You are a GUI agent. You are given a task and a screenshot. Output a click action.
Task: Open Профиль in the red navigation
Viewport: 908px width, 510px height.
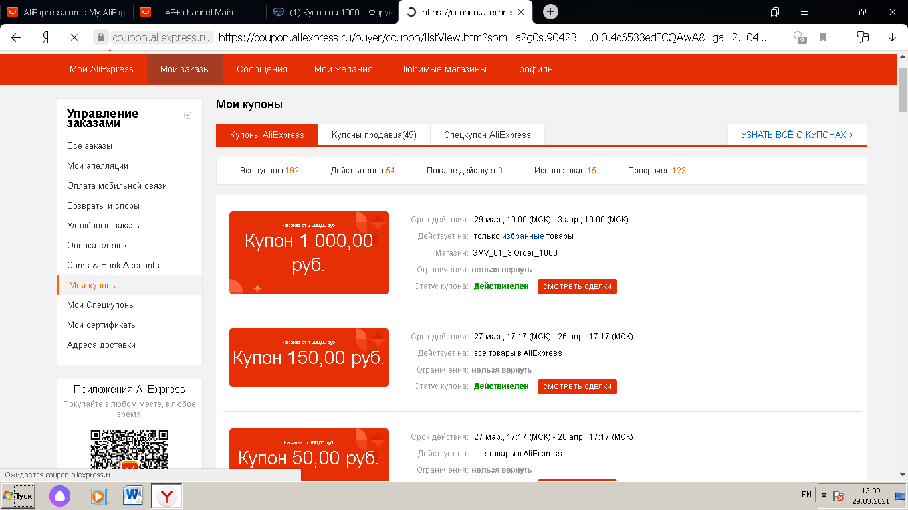pos(533,69)
